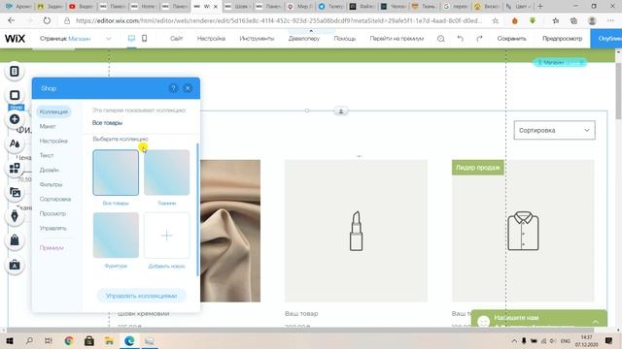The image size is (622, 349).
Task: Bookmark this page with the star icon
Action: coord(495,20)
